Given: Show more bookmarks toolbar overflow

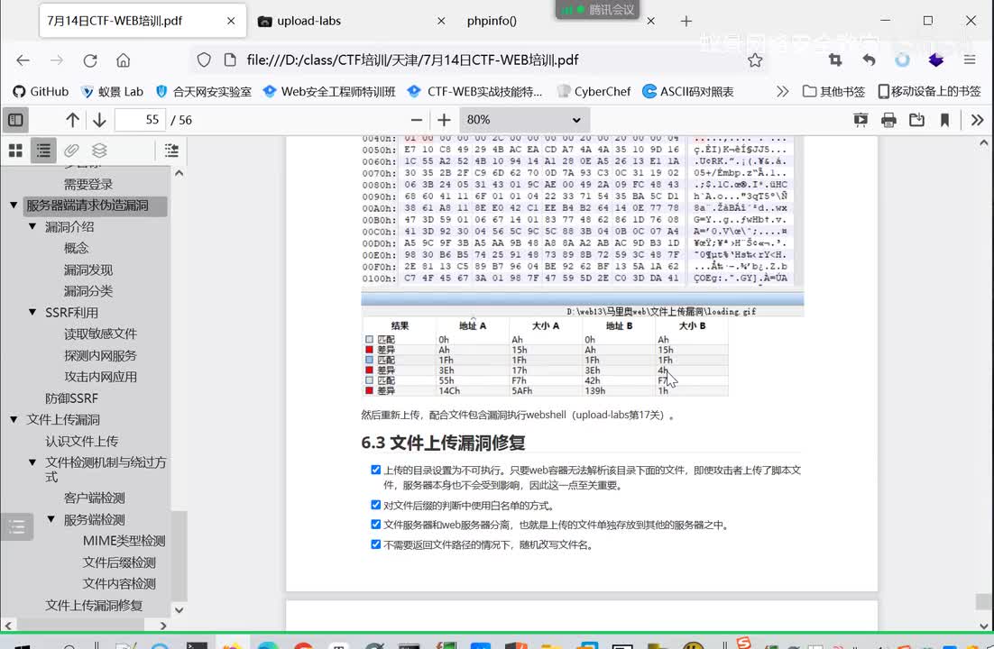Looking at the screenshot, I should tap(783, 91).
